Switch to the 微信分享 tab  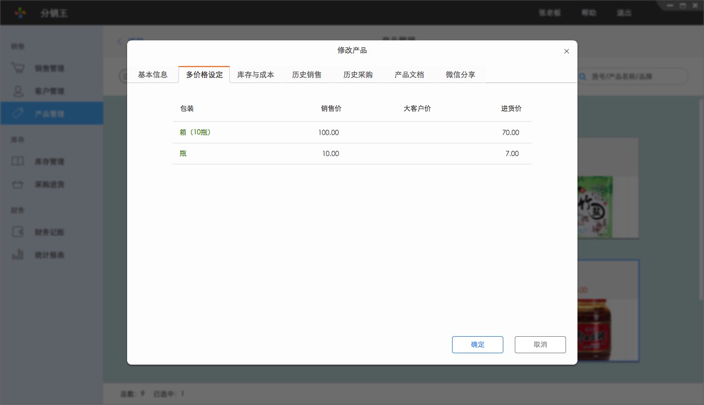point(461,75)
